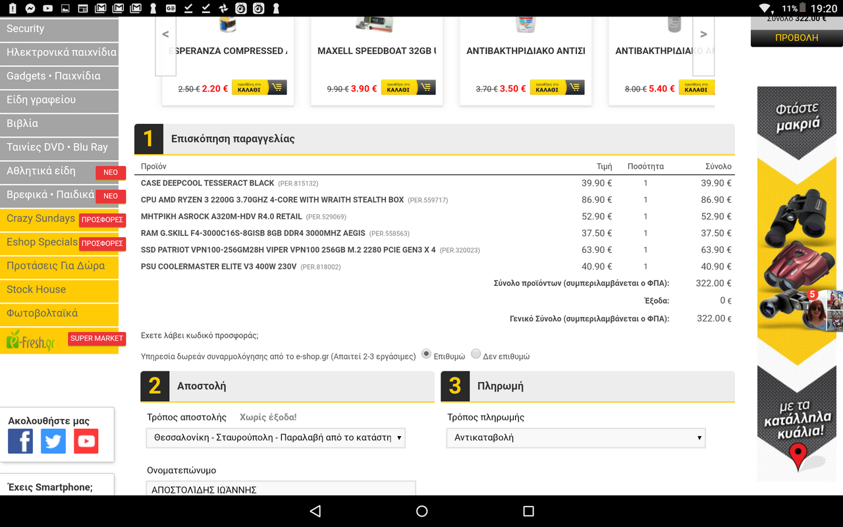This screenshot has height=527, width=843.
Task: Add Esperanza Compressed item to cart
Action: [259, 87]
